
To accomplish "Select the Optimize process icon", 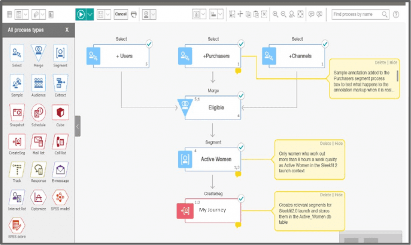I will [x=38, y=198].
